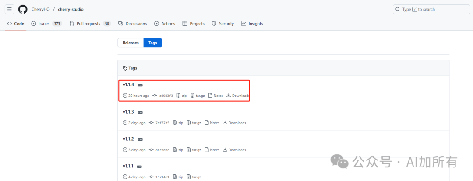Click the Tags section heading
The image size is (473, 181).
point(130,68)
